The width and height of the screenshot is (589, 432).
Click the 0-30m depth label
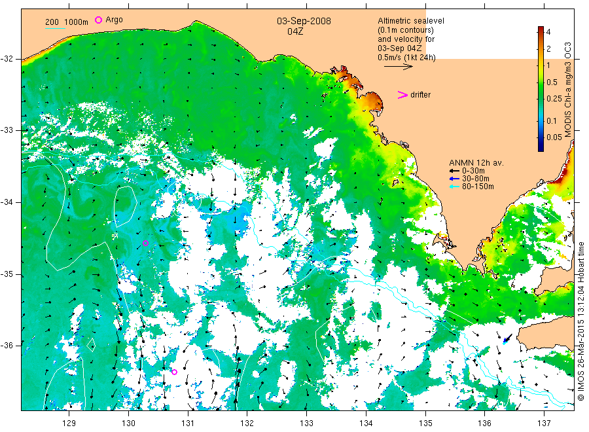473,171
